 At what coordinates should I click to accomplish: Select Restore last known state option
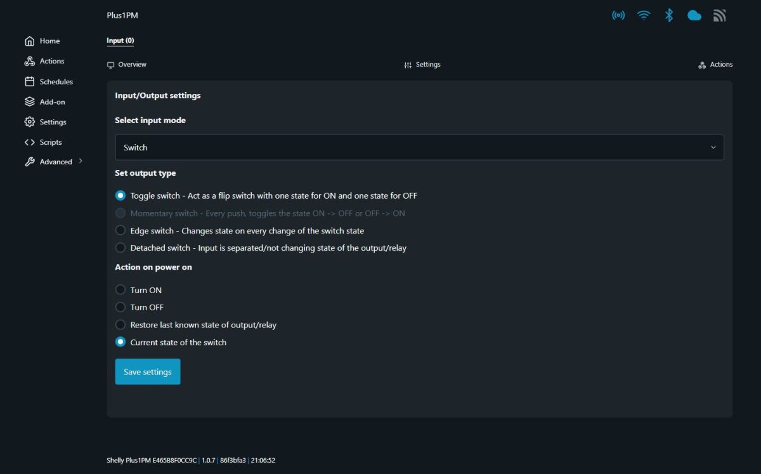(x=120, y=325)
